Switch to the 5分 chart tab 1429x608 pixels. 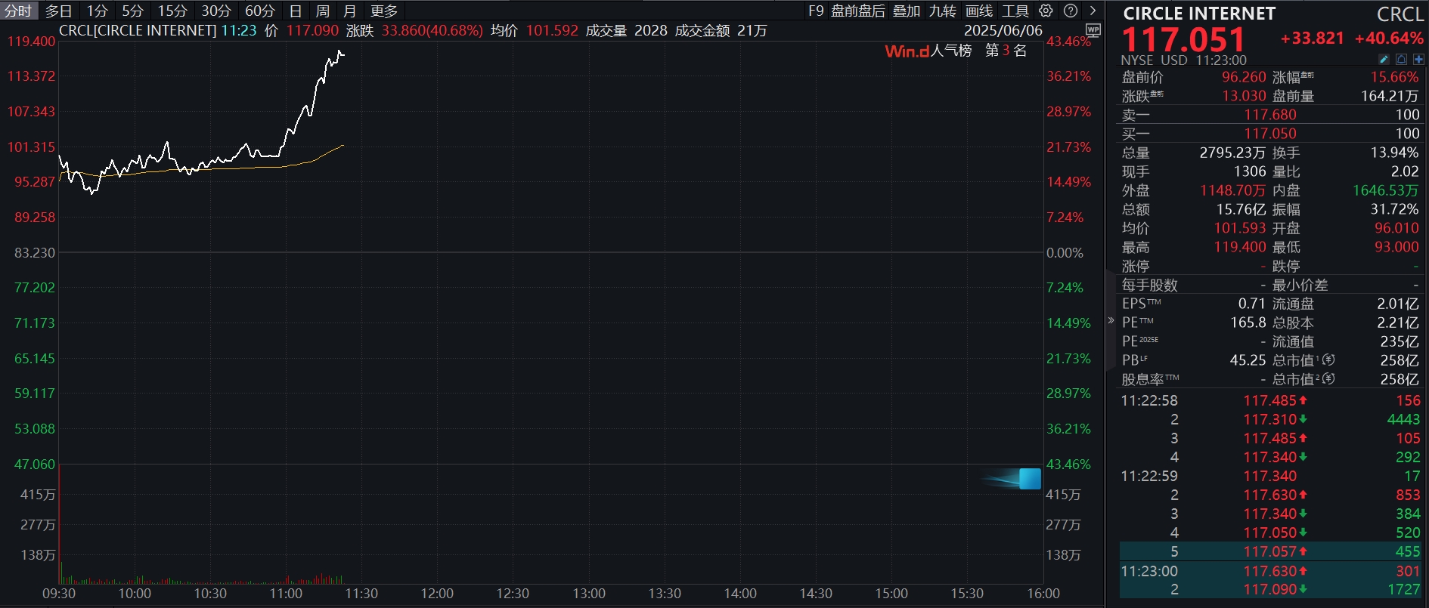[x=132, y=11]
